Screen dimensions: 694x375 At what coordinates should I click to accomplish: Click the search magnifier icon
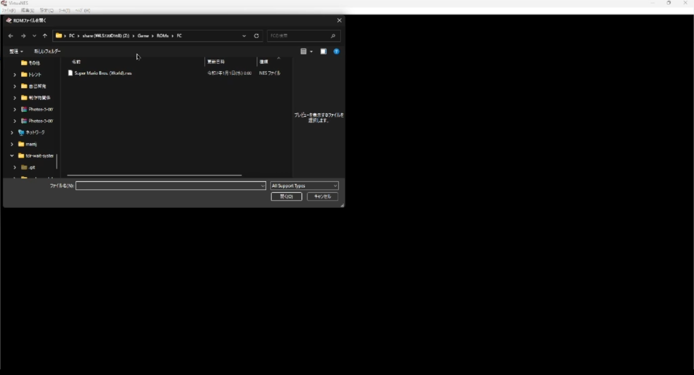[x=333, y=35]
